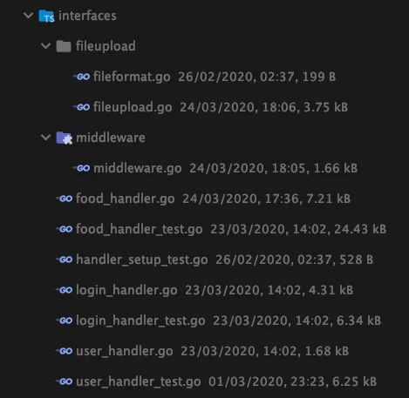Click the interfaces folder name
Viewport: 409px width, 398px height.
(x=87, y=16)
